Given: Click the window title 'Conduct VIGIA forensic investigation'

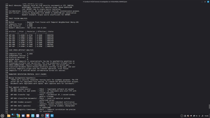Looking at the screenshot, I should (x=105, y=2).
